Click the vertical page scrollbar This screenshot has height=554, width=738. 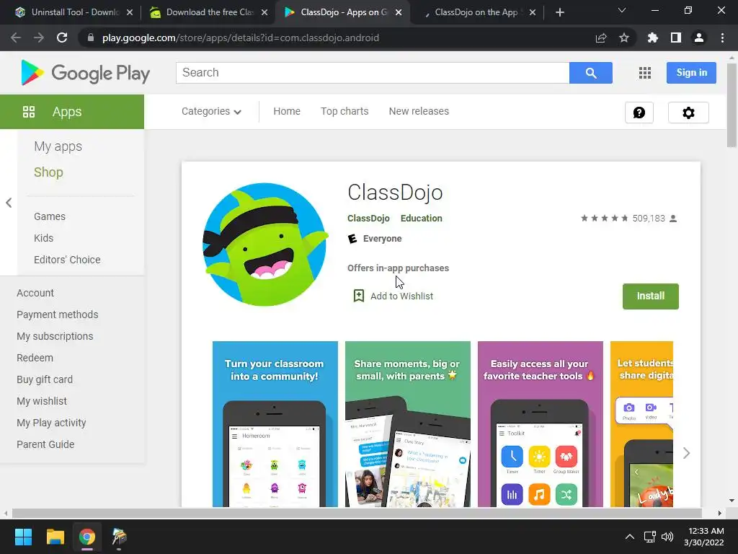[x=732, y=106]
